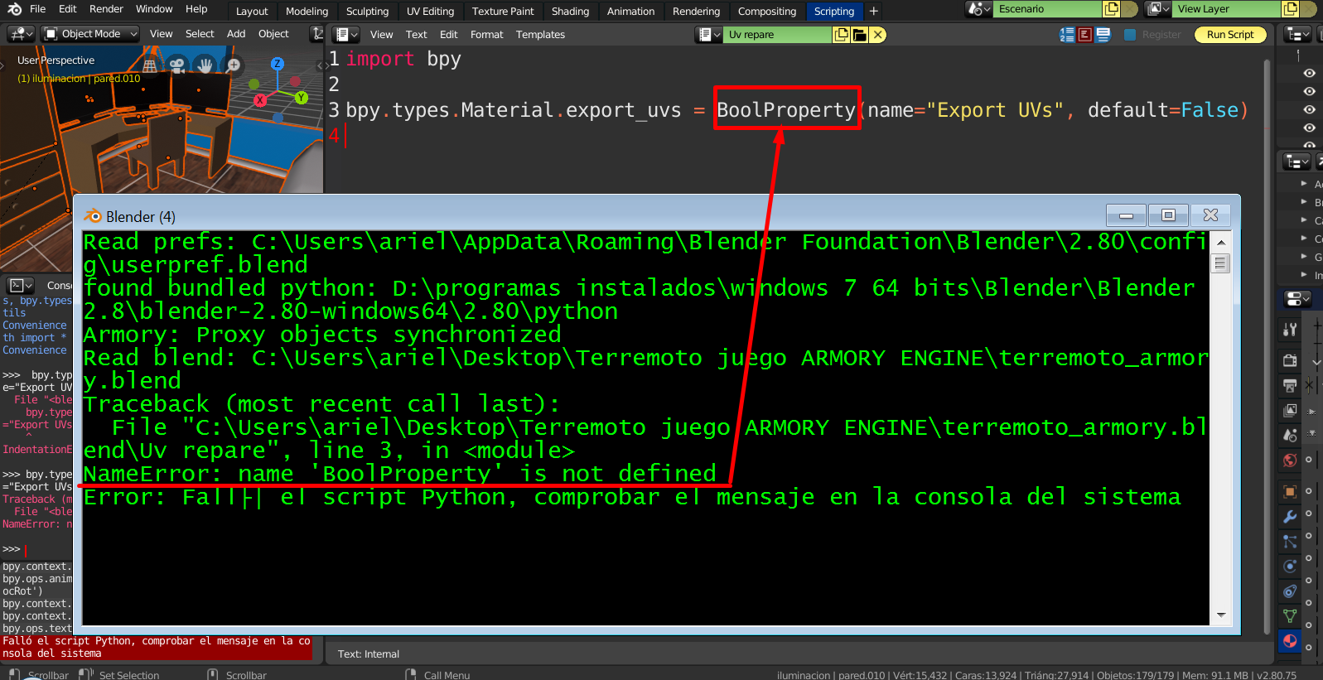Open the outliner editor type dropdown at top right
This screenshot has height=680, width=1323.
[x=1296, y=34]
